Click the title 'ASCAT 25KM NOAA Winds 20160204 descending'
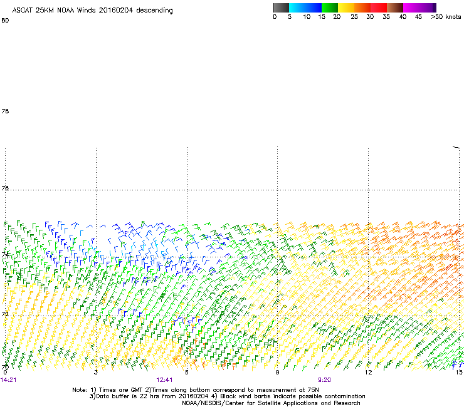 click(92, 11)
